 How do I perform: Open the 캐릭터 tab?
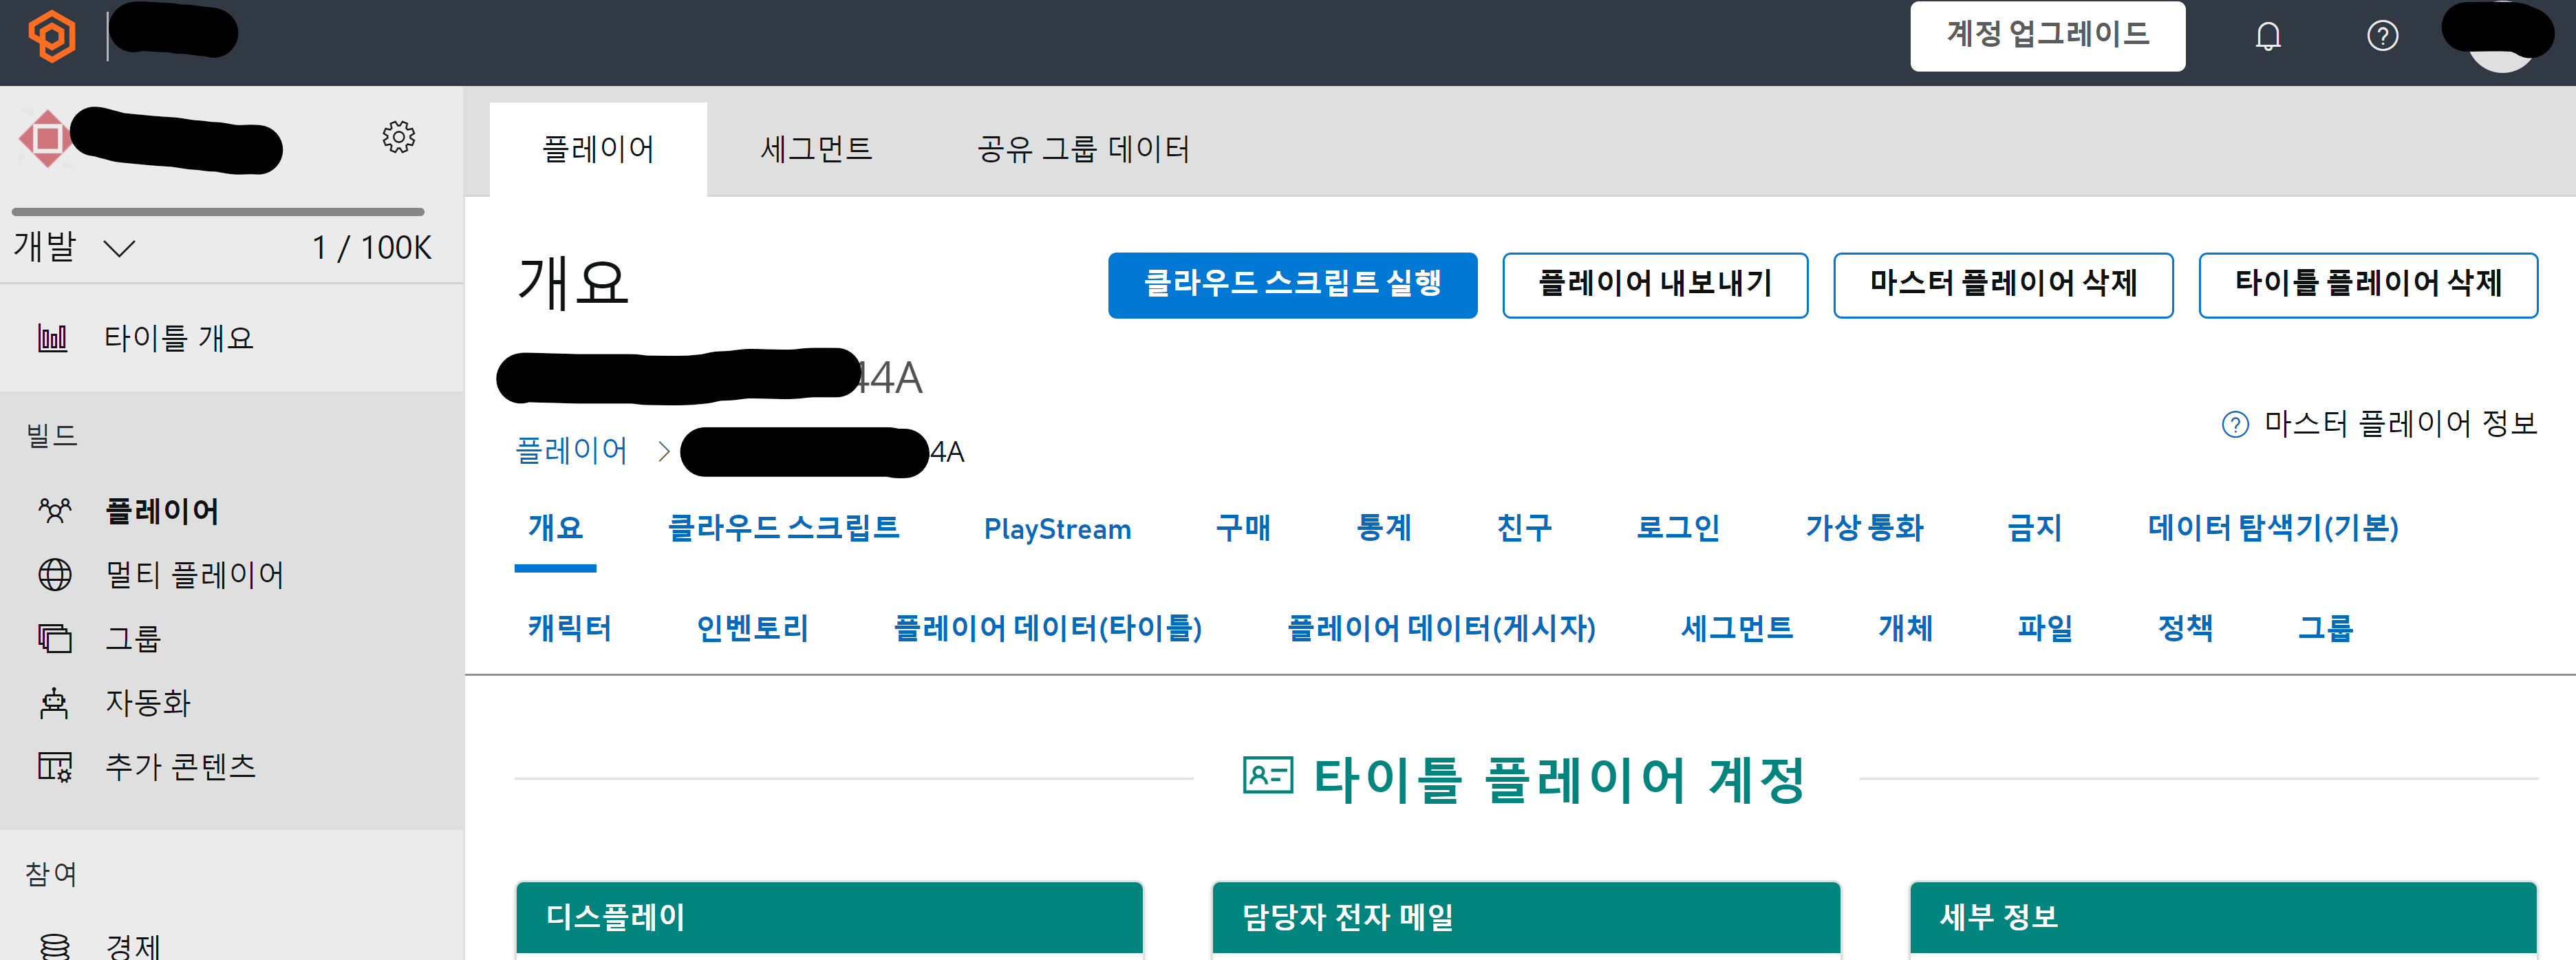pyautogui.click(x=569, y=628)
